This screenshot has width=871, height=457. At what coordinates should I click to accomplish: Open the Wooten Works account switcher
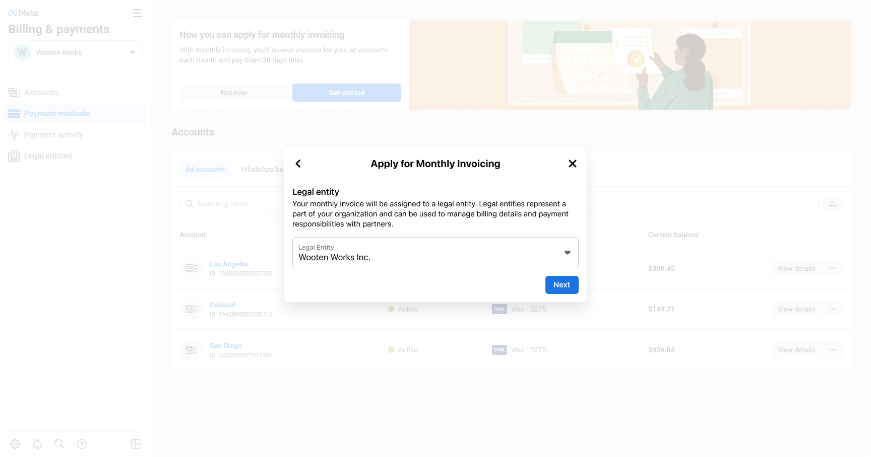75,52
